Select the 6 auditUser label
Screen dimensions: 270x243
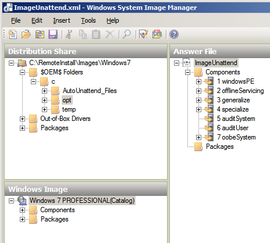[233, 128]
